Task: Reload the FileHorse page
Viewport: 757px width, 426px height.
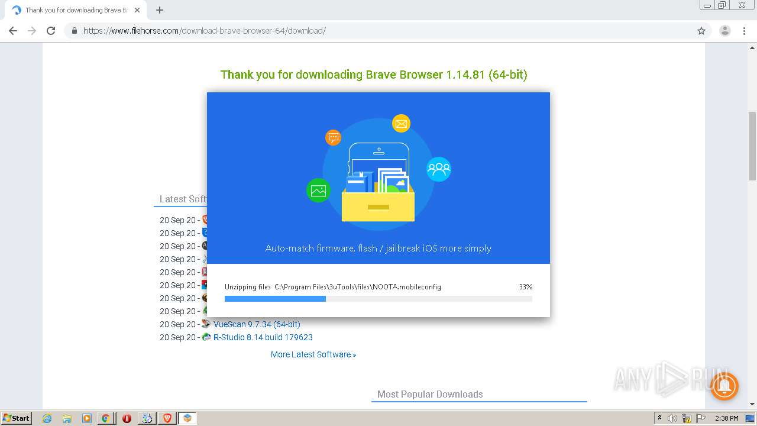Action: pos(51,31)
